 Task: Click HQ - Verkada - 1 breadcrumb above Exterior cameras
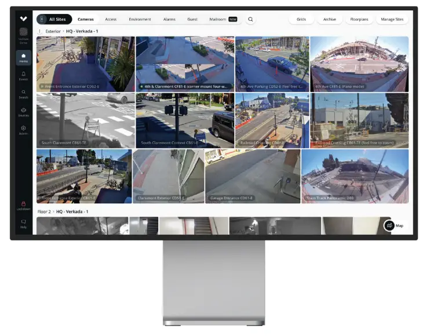pos(82,31)
